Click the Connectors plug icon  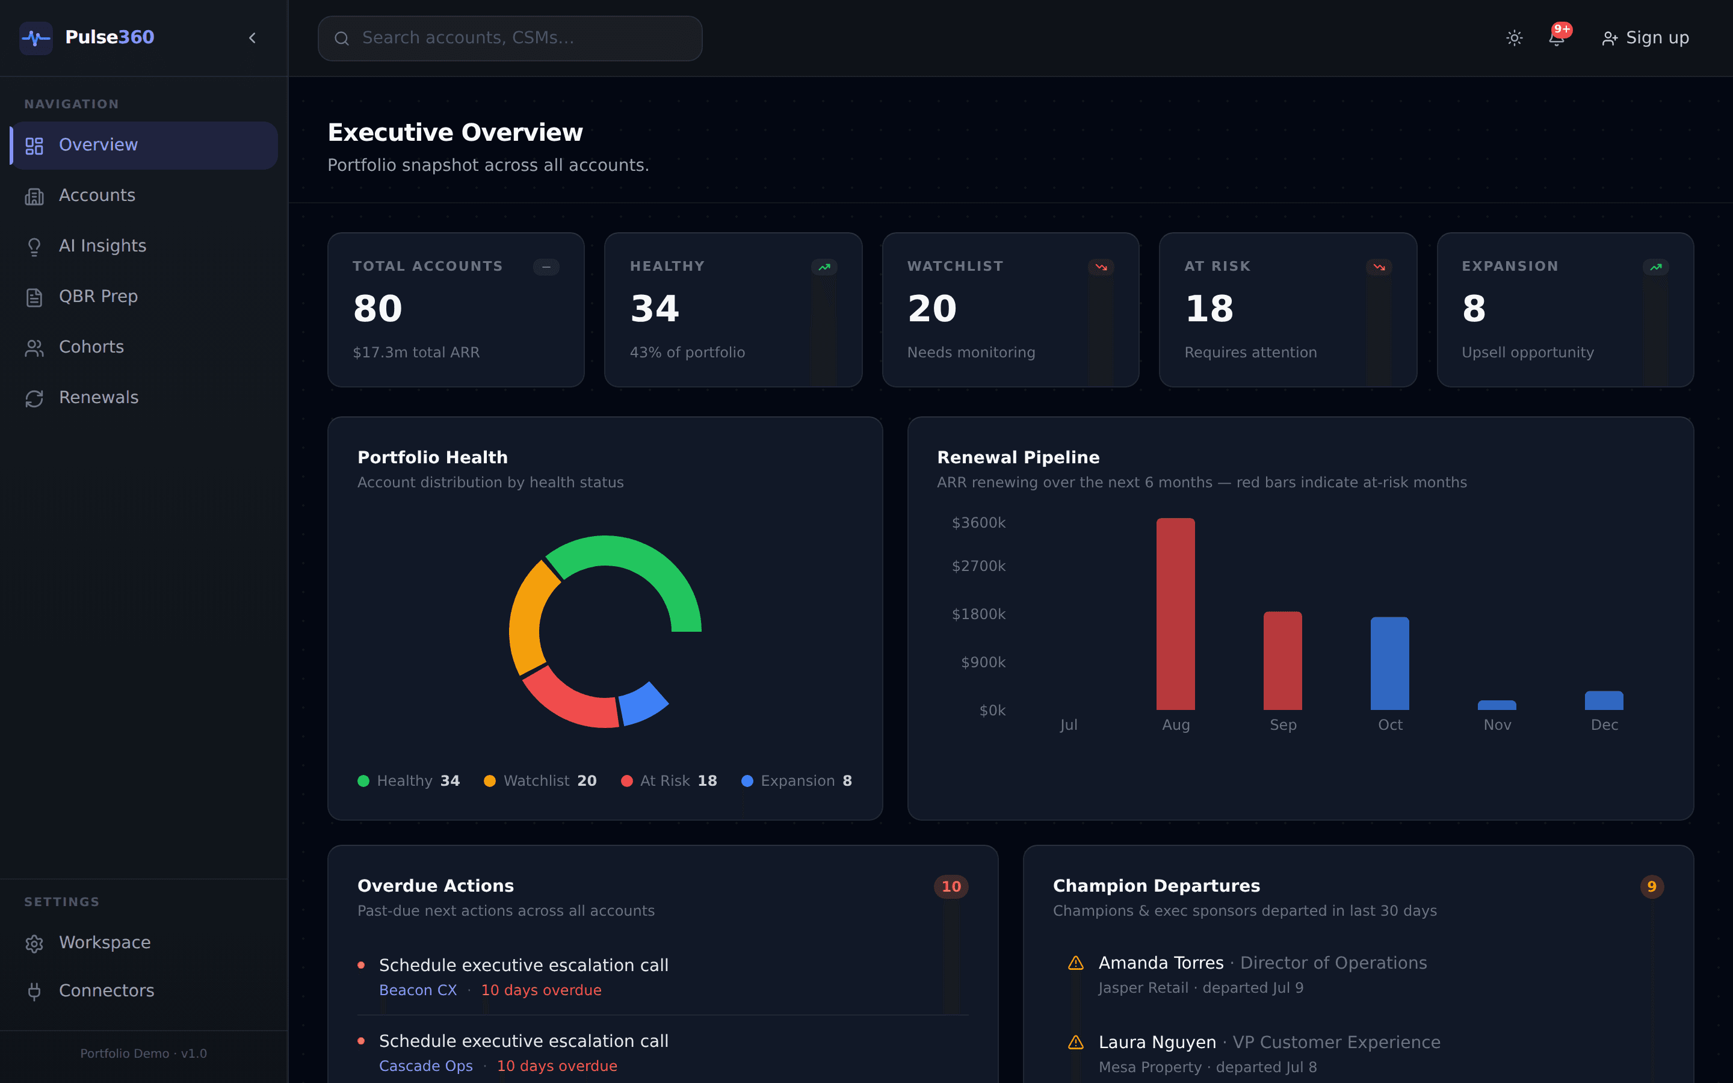pos(34,992)
